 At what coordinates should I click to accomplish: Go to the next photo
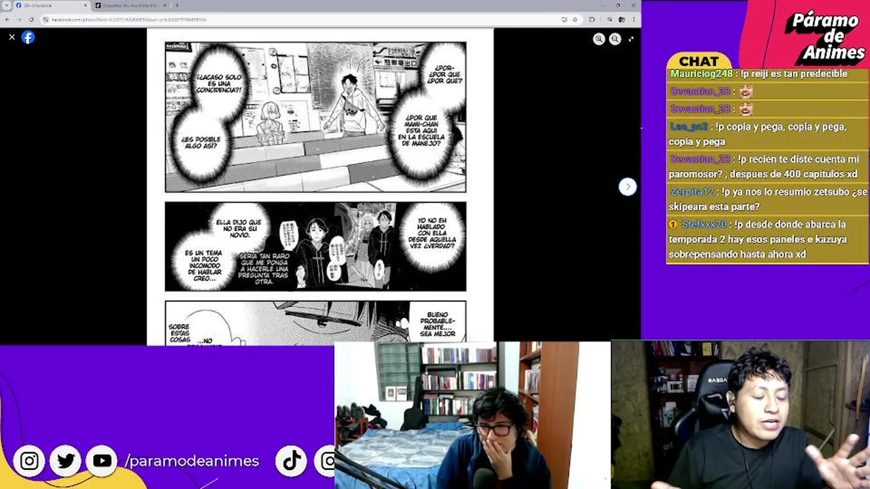[627, 187]
